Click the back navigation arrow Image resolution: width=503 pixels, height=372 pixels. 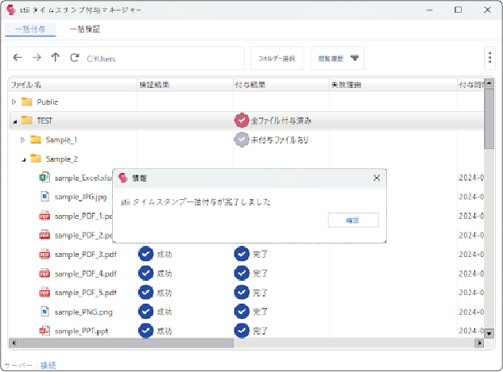[x=17, y=58]
